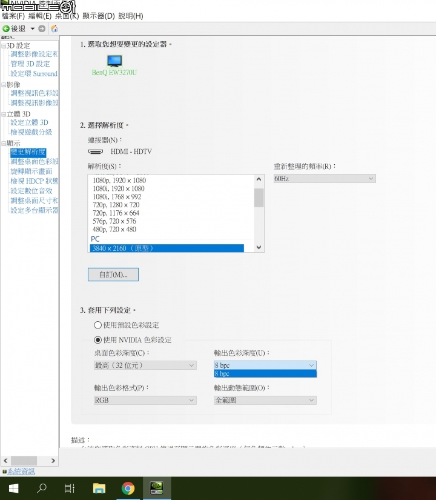Select resolution 1080i, 1920 × 1080
Screen dimensions: 436x500
pyautogui.click(x=119, y=188)
